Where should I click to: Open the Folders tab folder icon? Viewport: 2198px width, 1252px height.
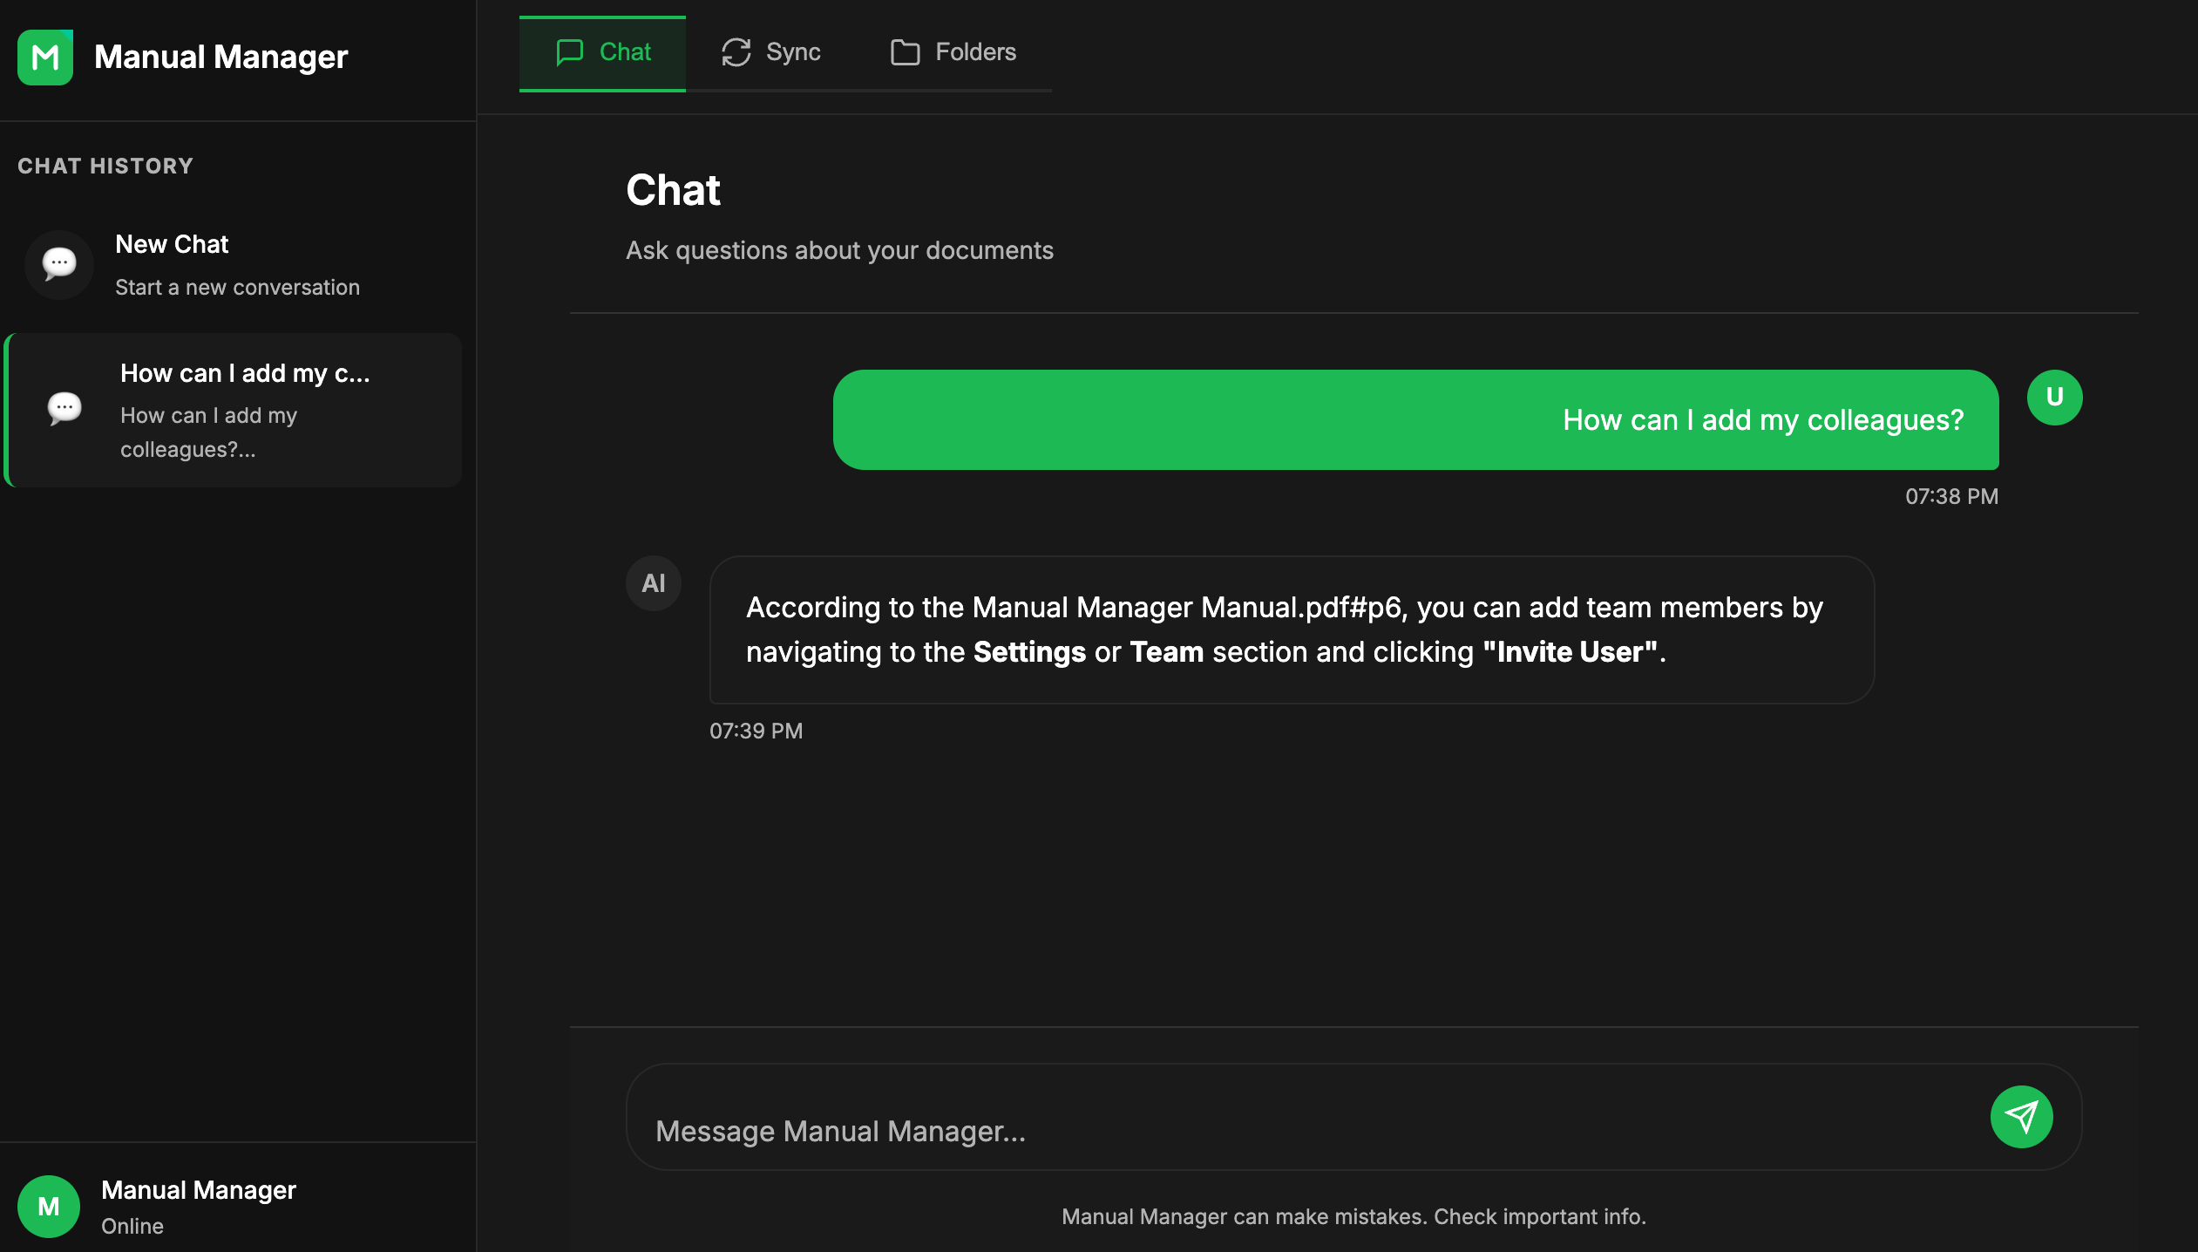pos(905,52)
